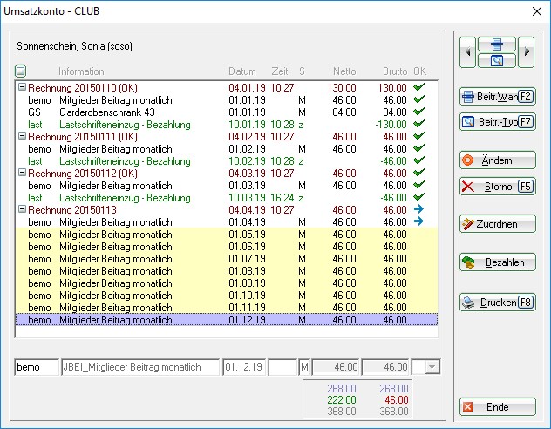Cancel entry with the Storno button

click(497, 186)
